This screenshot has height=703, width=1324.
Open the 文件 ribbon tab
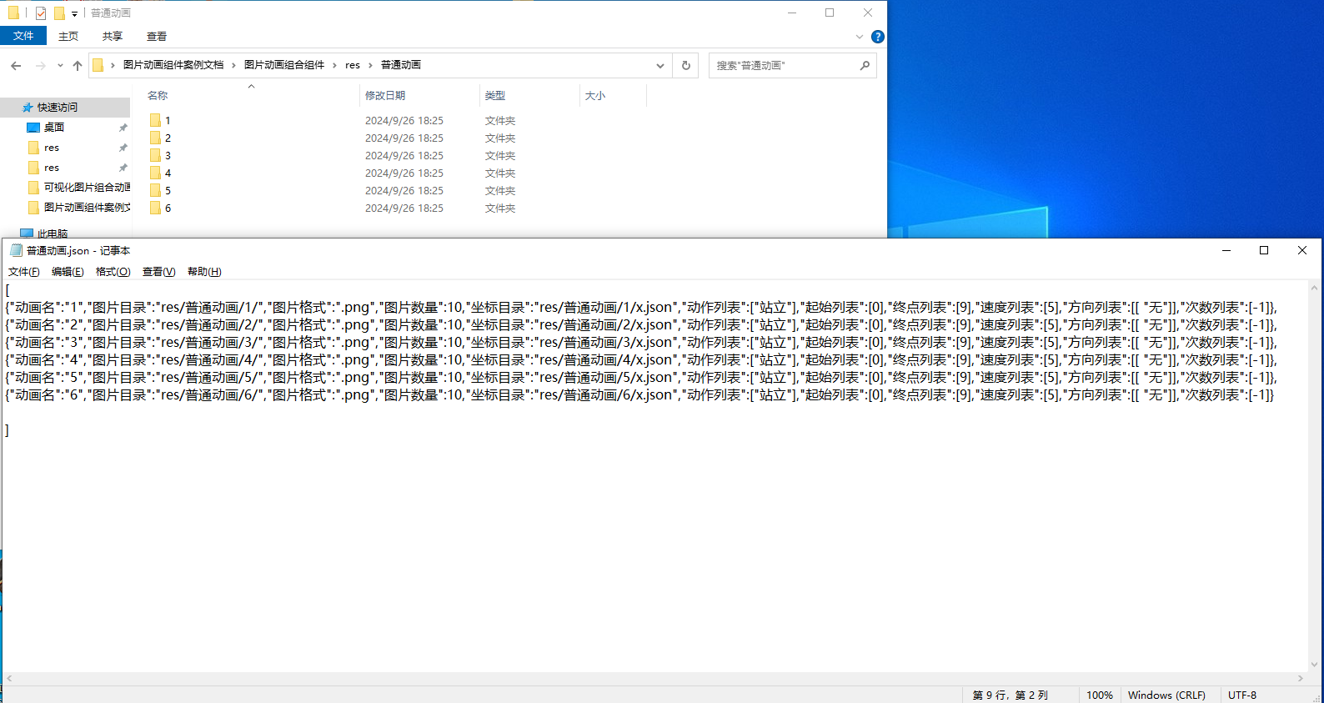pos(23,36)
